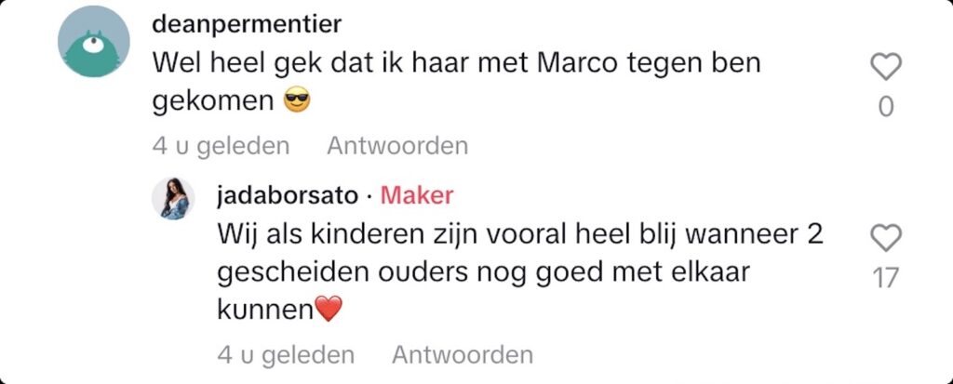953x384 pixels.
Task: Open jadaborsato's profile photo
Action: pos(173,199)
